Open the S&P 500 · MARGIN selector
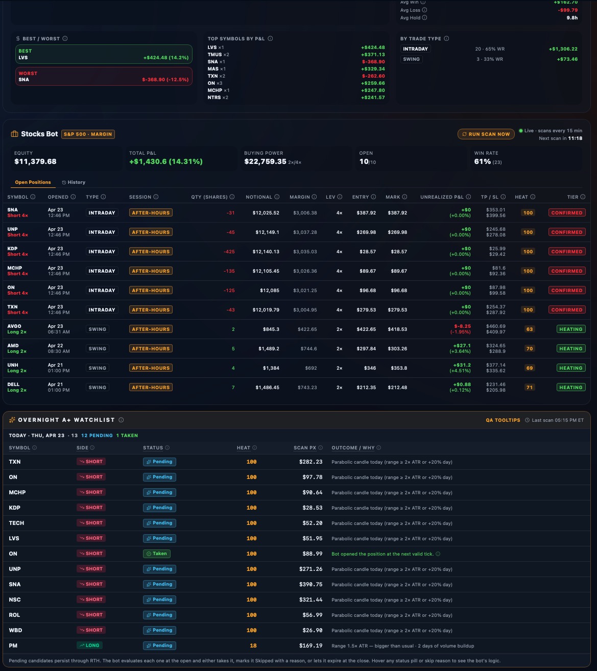Screen dimensions: 597x671 point(88,134)
